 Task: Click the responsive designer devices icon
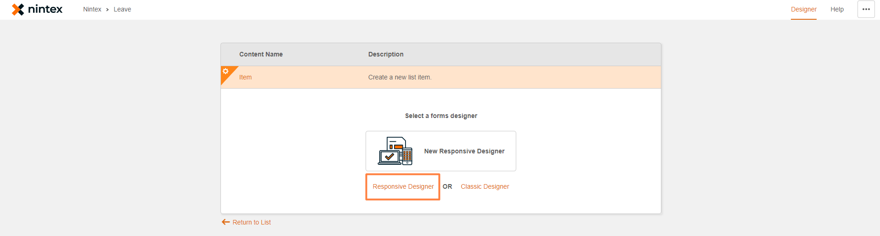395,151
